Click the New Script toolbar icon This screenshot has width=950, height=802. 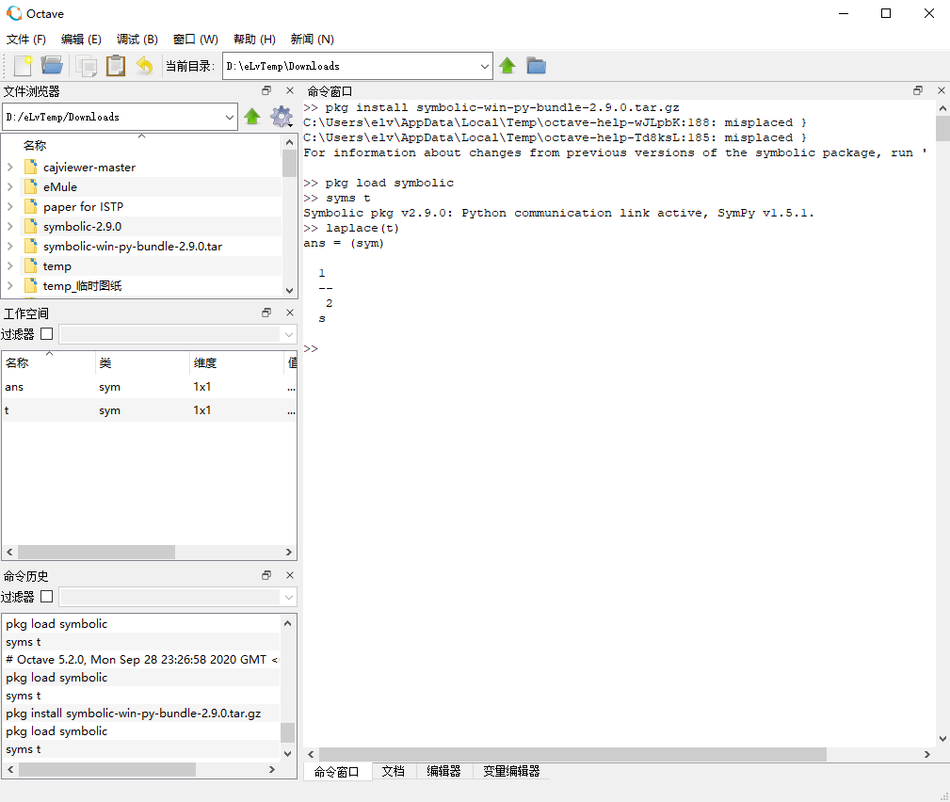[23, 65]
